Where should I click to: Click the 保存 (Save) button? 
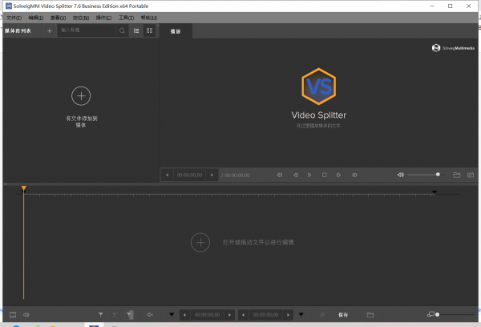click(343, 315)
